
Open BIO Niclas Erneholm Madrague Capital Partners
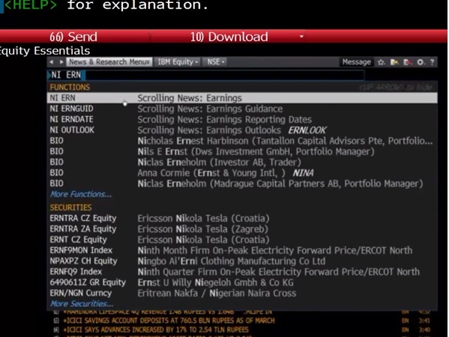pos(242,183)
